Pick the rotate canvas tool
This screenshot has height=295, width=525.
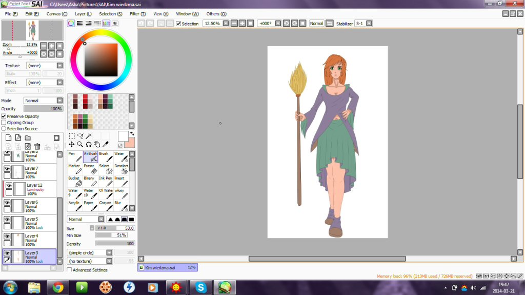click(88, 144)
